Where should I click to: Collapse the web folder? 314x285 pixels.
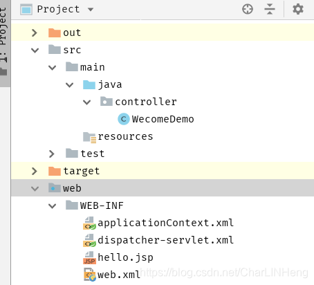[x=35, y=188]
